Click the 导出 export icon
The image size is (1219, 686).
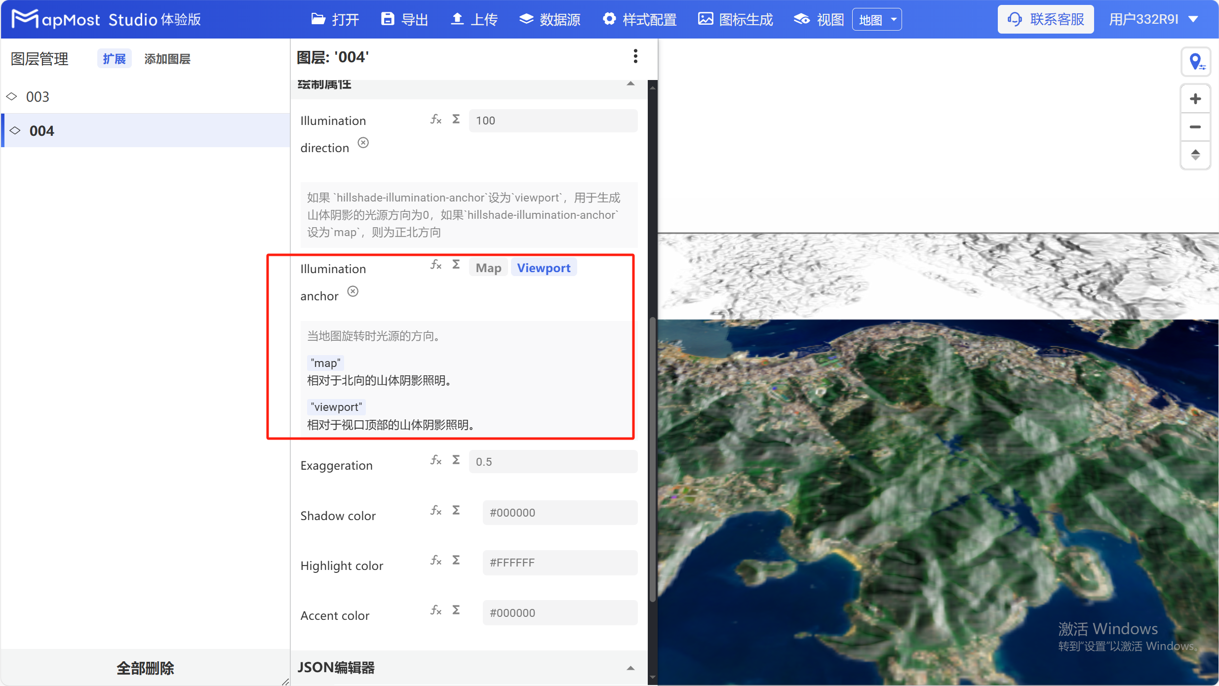pos(388,19)
